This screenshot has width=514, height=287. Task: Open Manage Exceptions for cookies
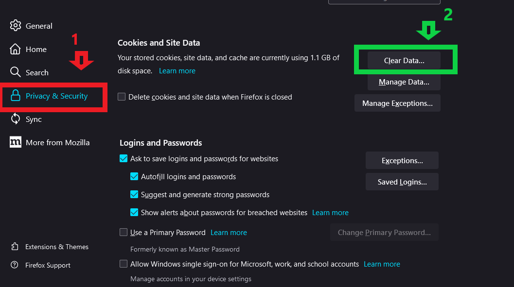pos(397,103)
